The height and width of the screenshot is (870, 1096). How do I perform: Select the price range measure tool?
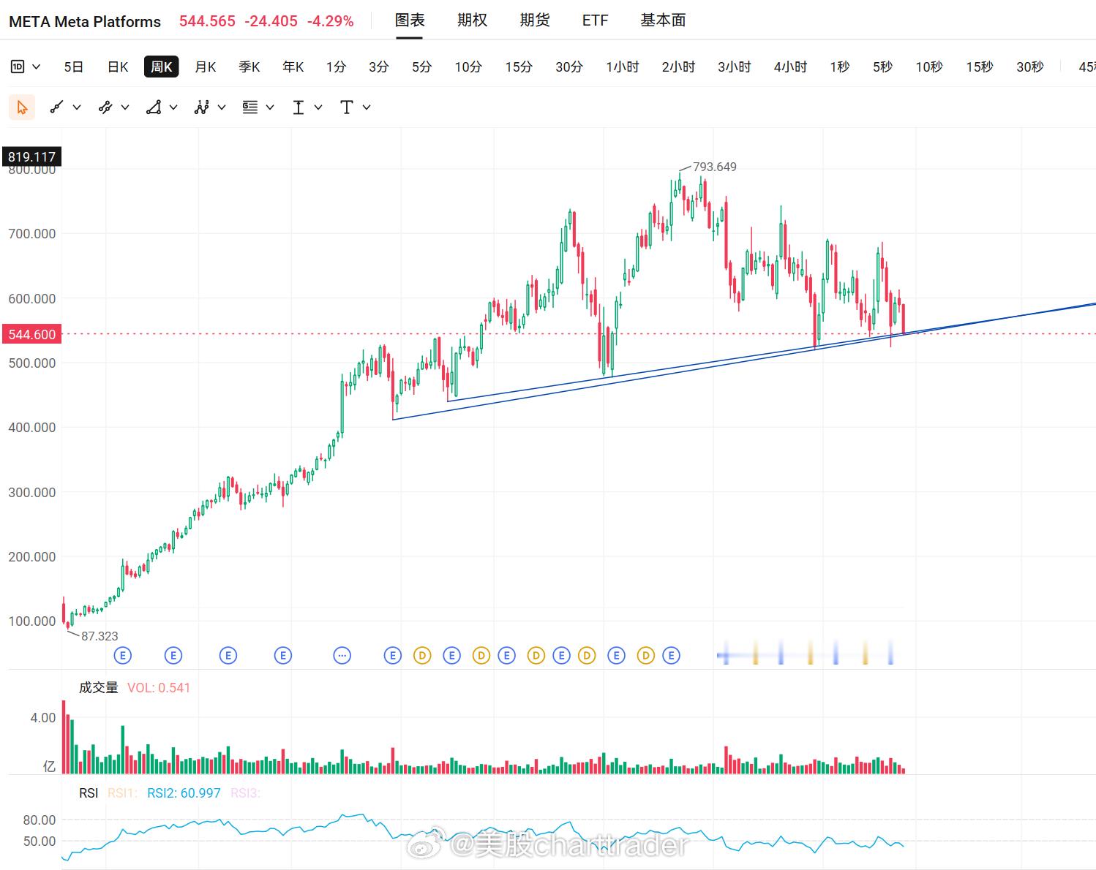(299, 107)
